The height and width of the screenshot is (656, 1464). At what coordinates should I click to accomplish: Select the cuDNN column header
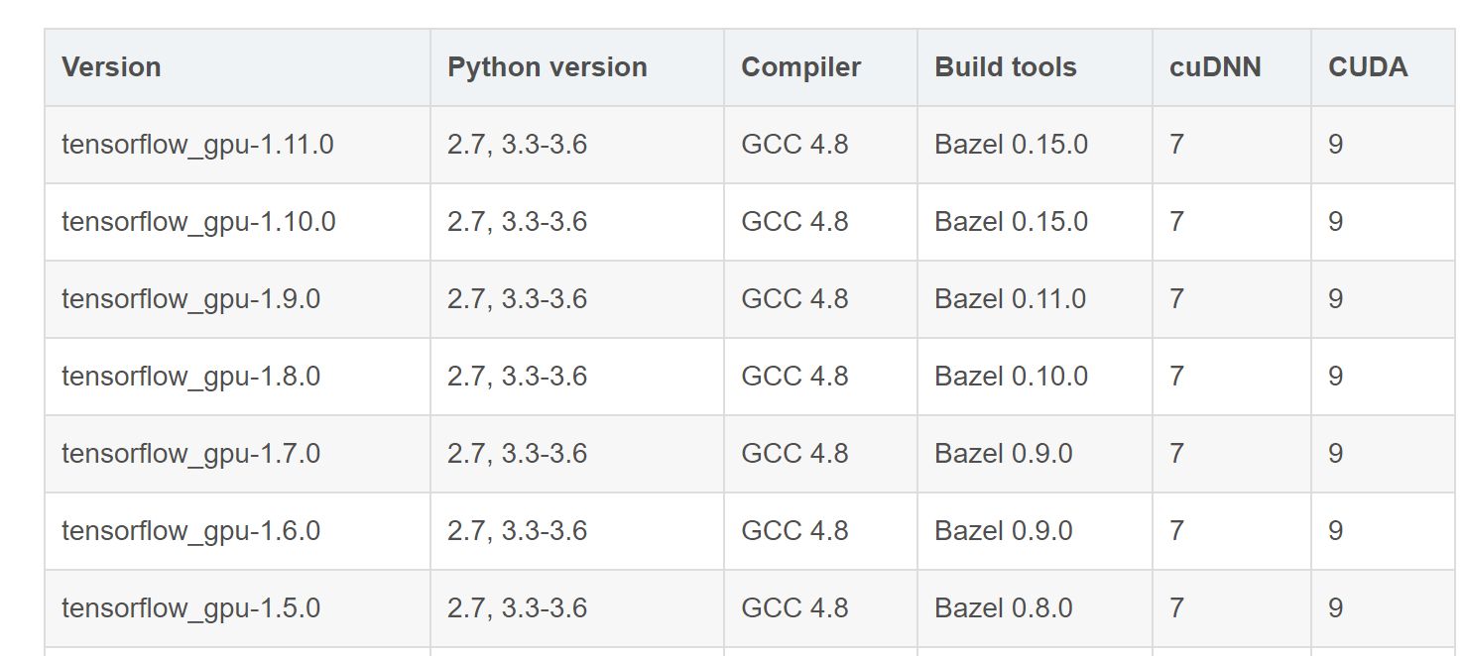[x=1232, y=67]
